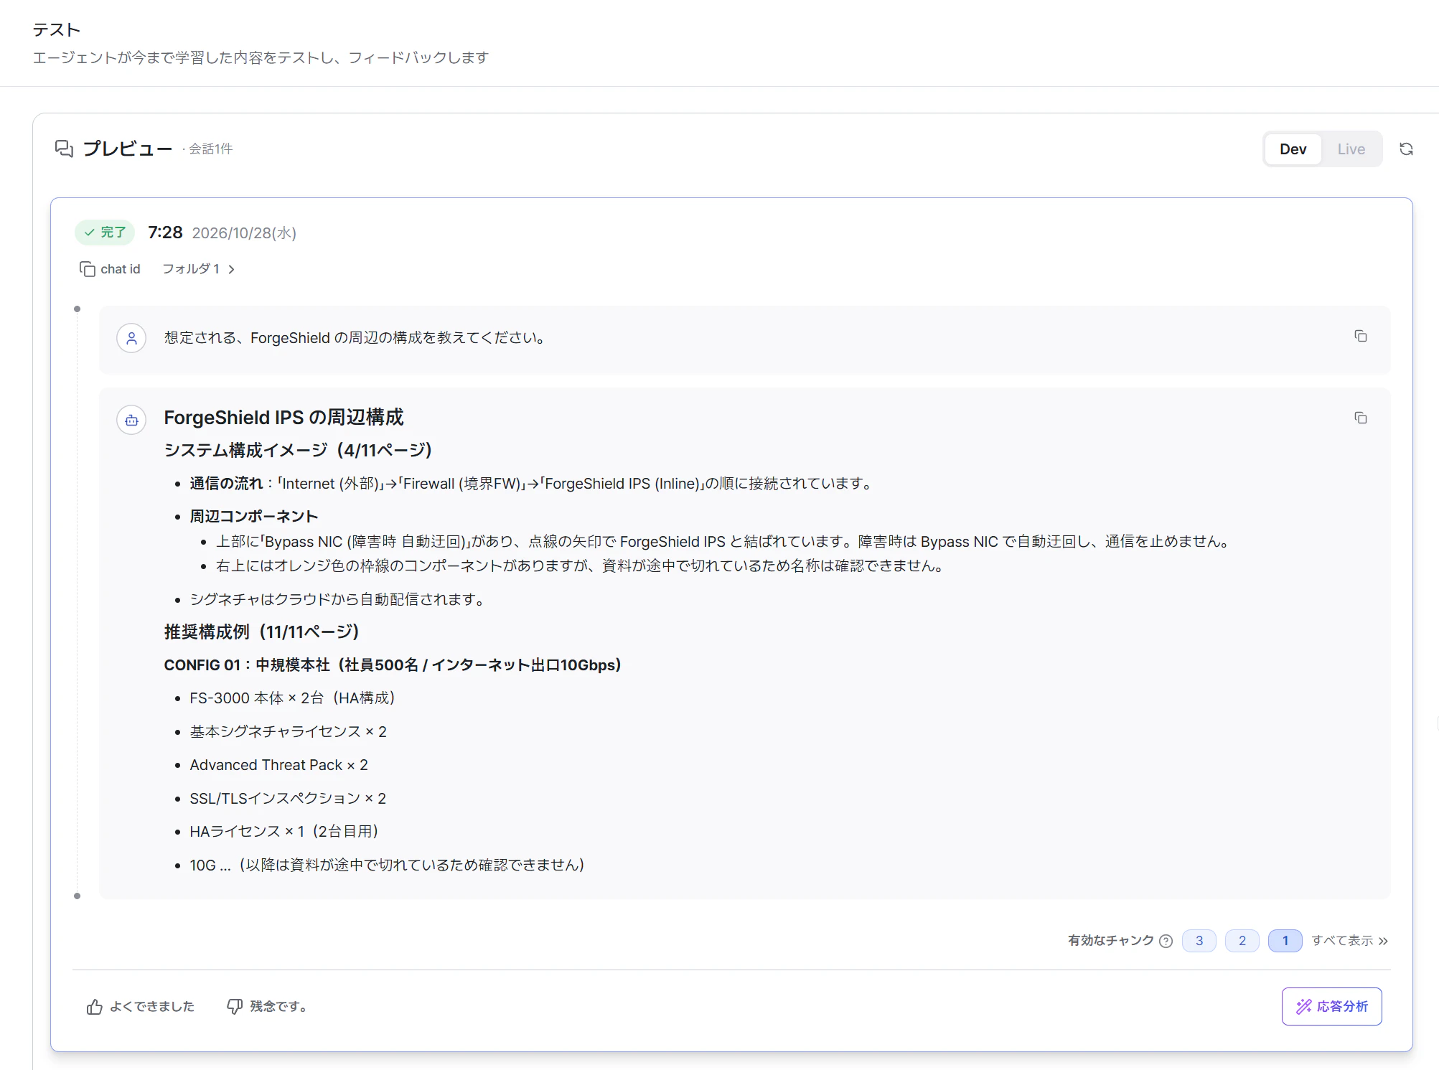Click 推奨構成例 (11/11ページ) heading
1439x1070 pixels.
pyautogui.click(x=261, y=632)
